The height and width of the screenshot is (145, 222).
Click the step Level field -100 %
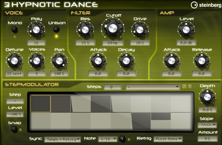click(15, 114)
